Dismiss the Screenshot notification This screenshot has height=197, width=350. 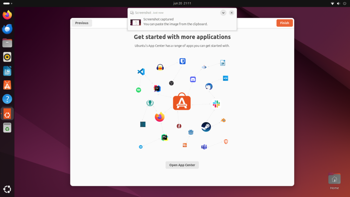231,13
